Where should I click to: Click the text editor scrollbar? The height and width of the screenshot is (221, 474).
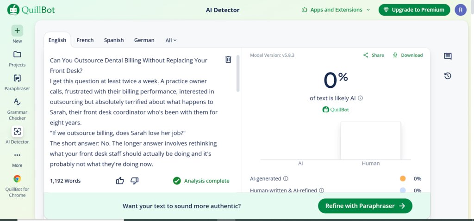pos(238,74)
